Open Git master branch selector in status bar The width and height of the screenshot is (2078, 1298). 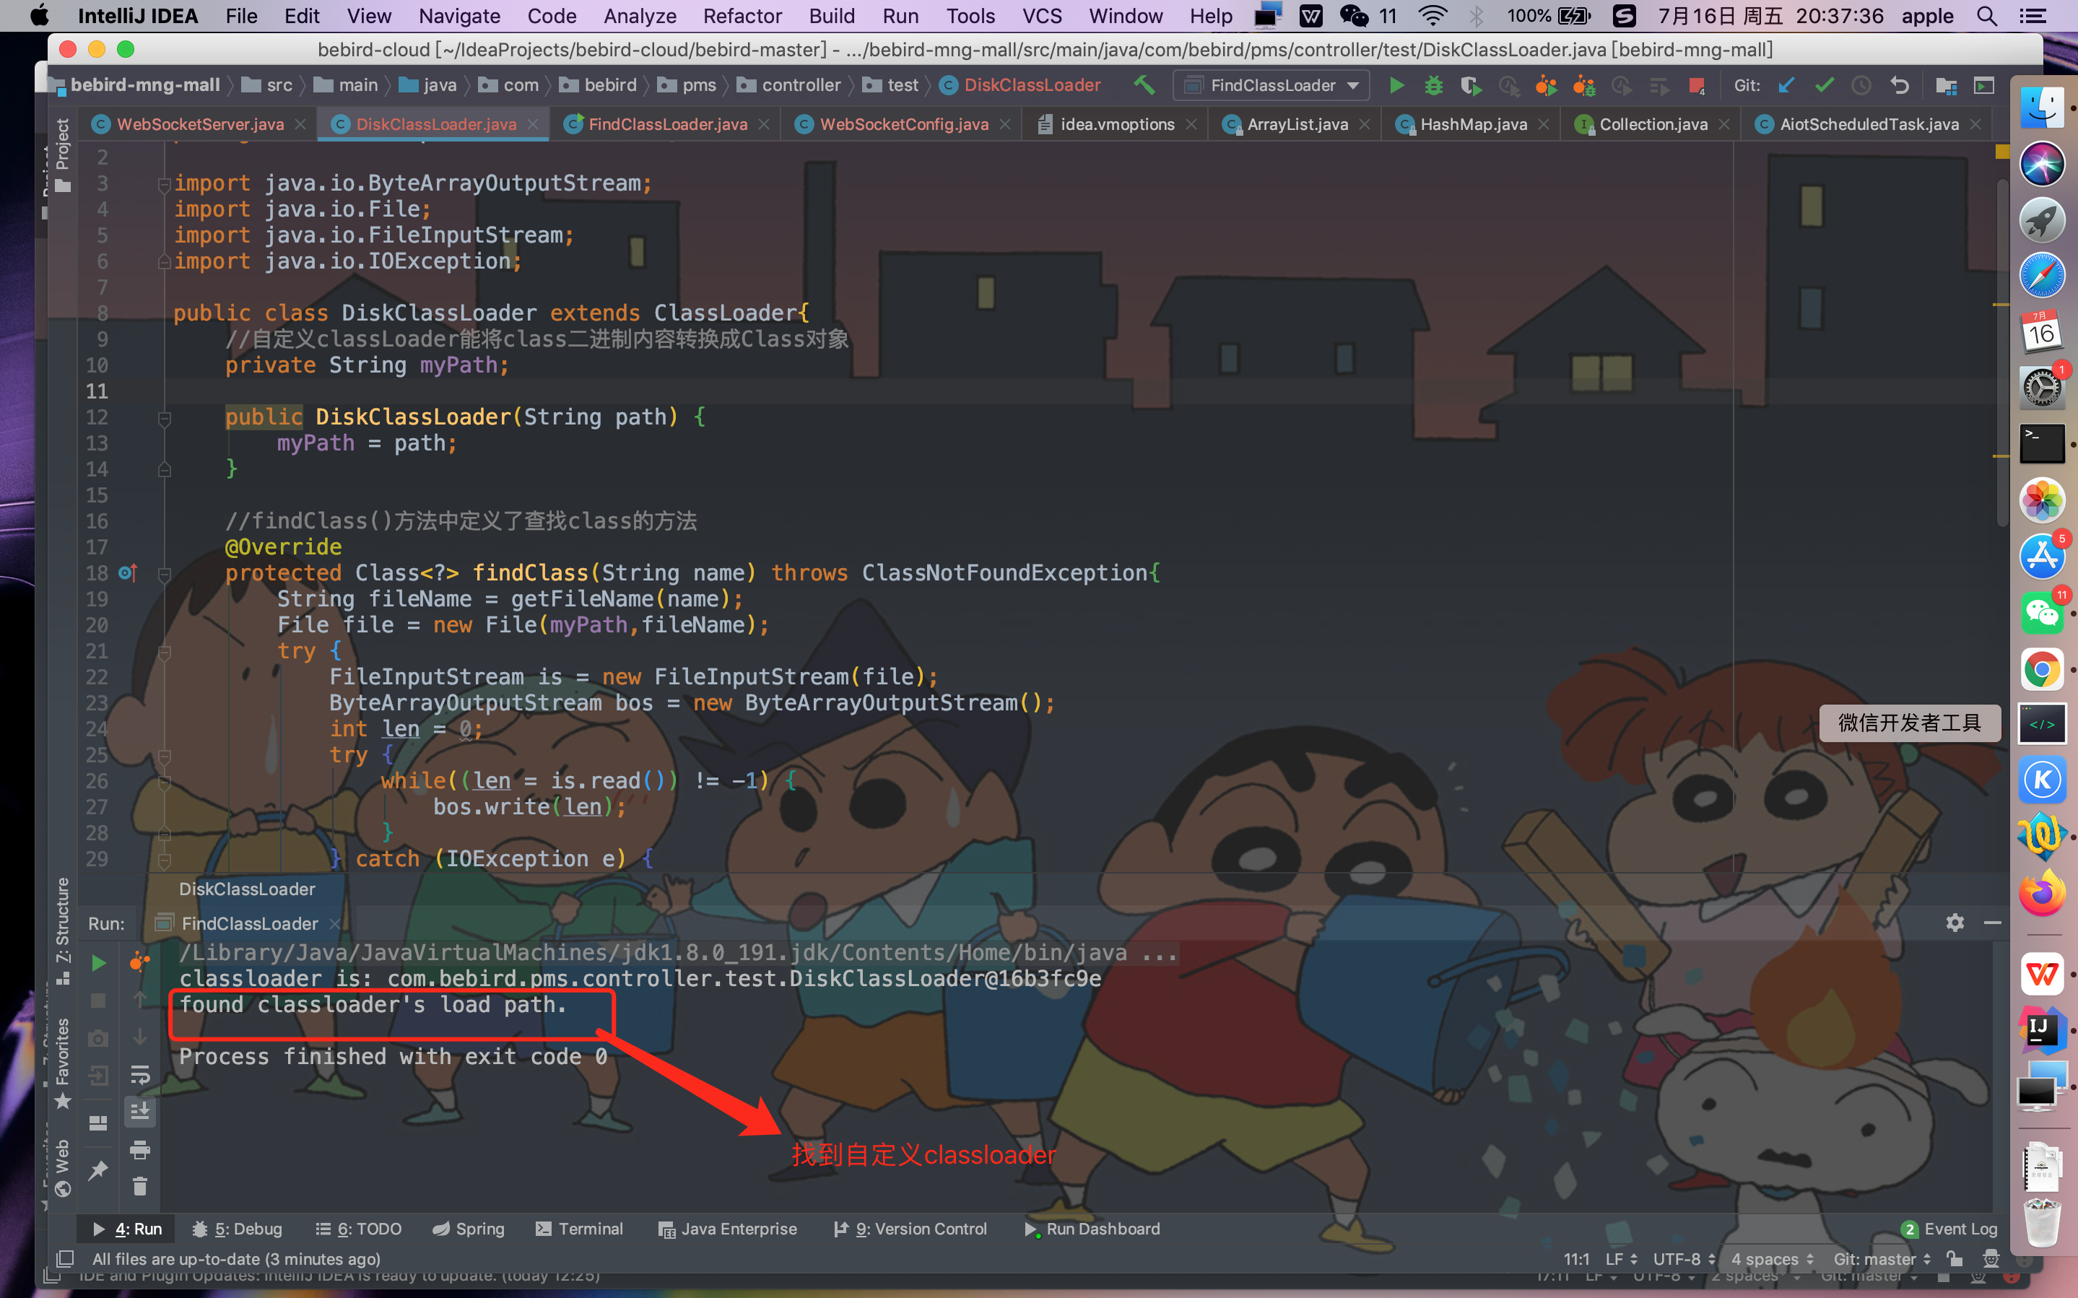(x=1882, y=1258)
